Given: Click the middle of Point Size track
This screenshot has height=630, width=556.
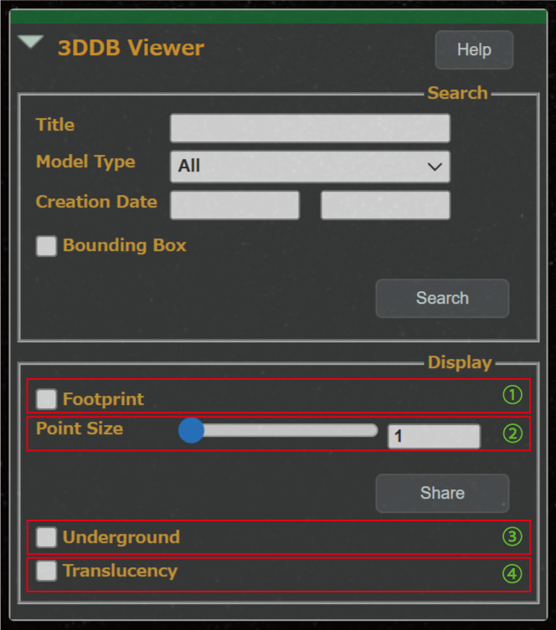Looking at the screenshot, I should (x=278, y=430).
